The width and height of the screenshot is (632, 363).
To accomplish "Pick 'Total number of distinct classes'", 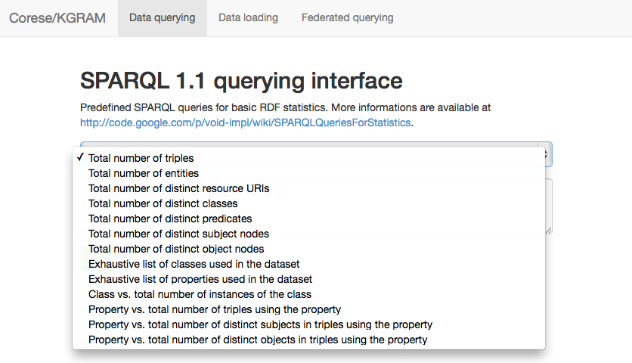I will (x=308, y=203).
